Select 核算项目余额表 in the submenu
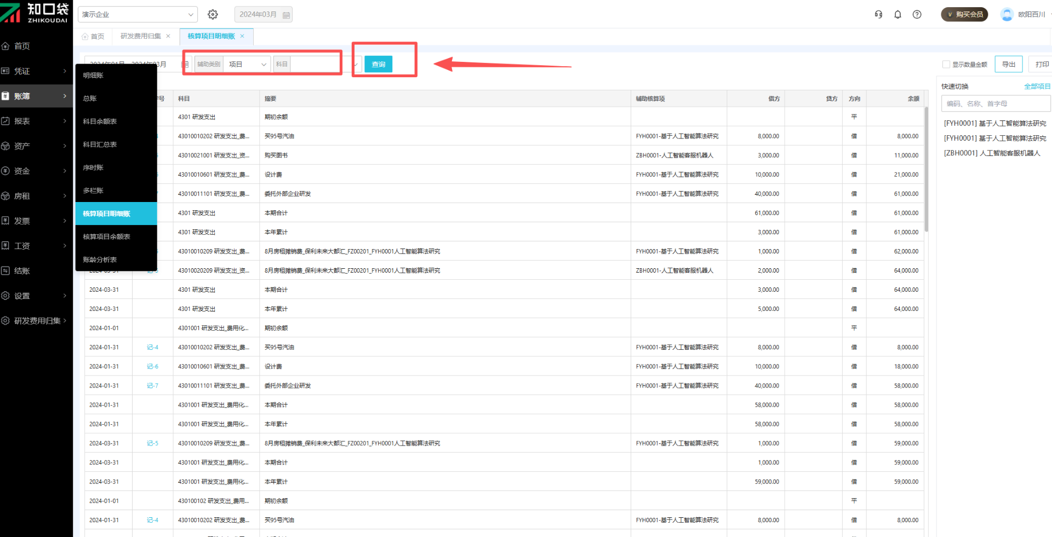This screenshot has width=1052, height=537. (x=107, y=236)
